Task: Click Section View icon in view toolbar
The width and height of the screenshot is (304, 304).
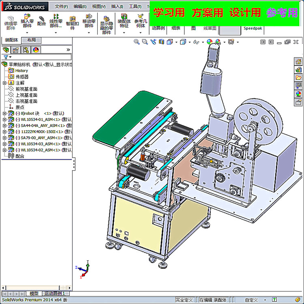Action: tap(161, 42)
